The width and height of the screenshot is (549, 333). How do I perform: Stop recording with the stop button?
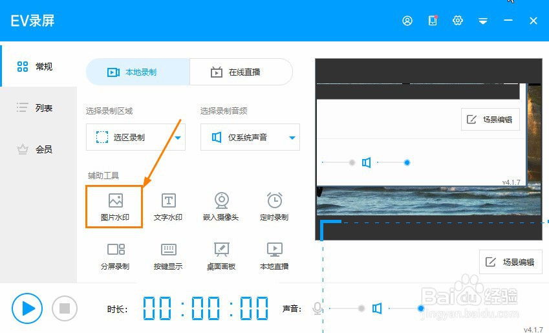click(65, 308)
